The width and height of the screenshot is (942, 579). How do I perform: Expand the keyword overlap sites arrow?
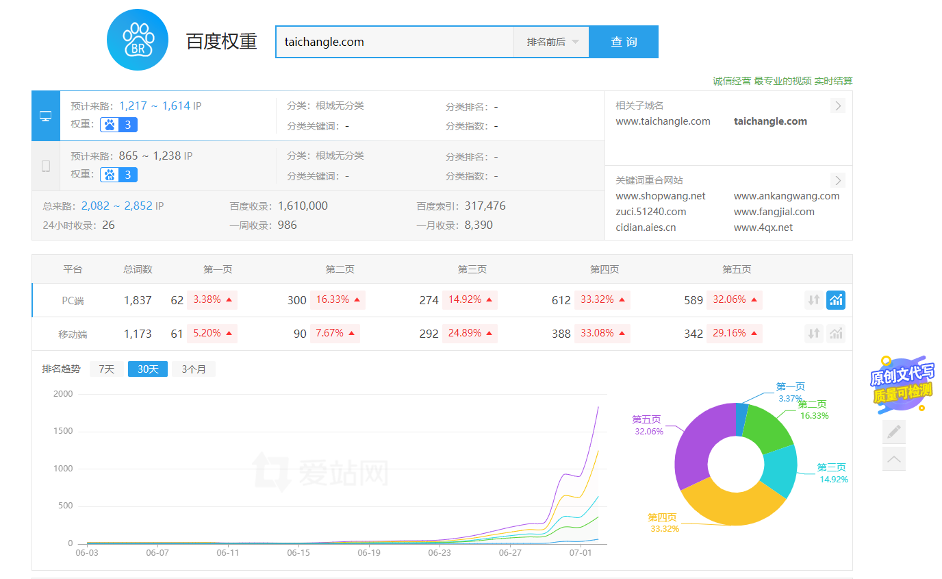(x=838, y=180)
